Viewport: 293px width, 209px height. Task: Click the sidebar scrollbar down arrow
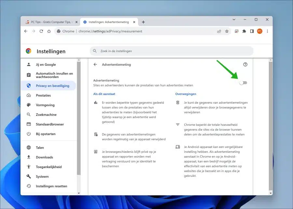tap(79, 193)
